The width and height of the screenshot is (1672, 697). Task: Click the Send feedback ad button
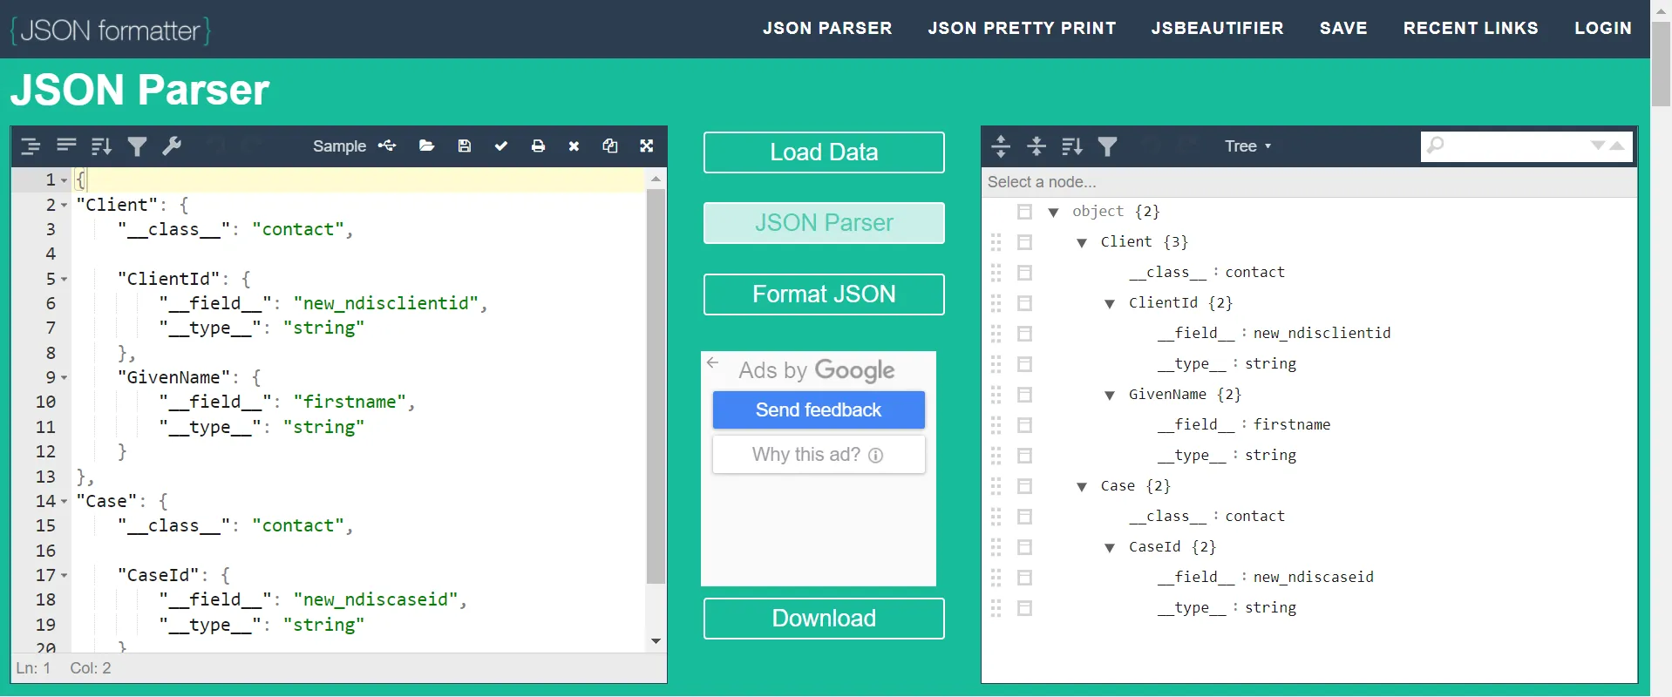click(819, 410)
